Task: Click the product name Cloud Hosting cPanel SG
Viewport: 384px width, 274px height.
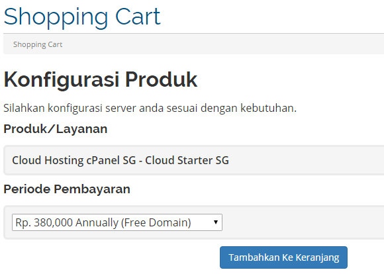Action: pos(74,160)
